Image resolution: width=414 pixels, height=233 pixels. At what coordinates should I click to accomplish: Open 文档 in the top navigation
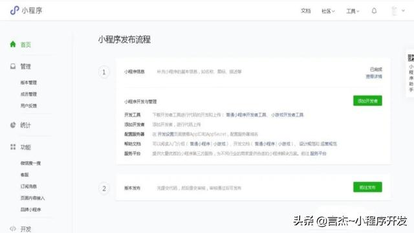(305, 11)
